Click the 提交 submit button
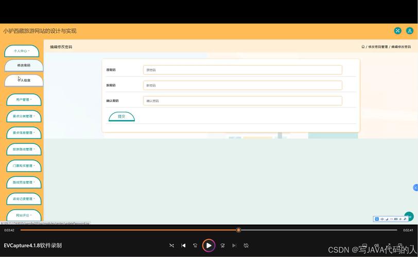 [121, 117]
